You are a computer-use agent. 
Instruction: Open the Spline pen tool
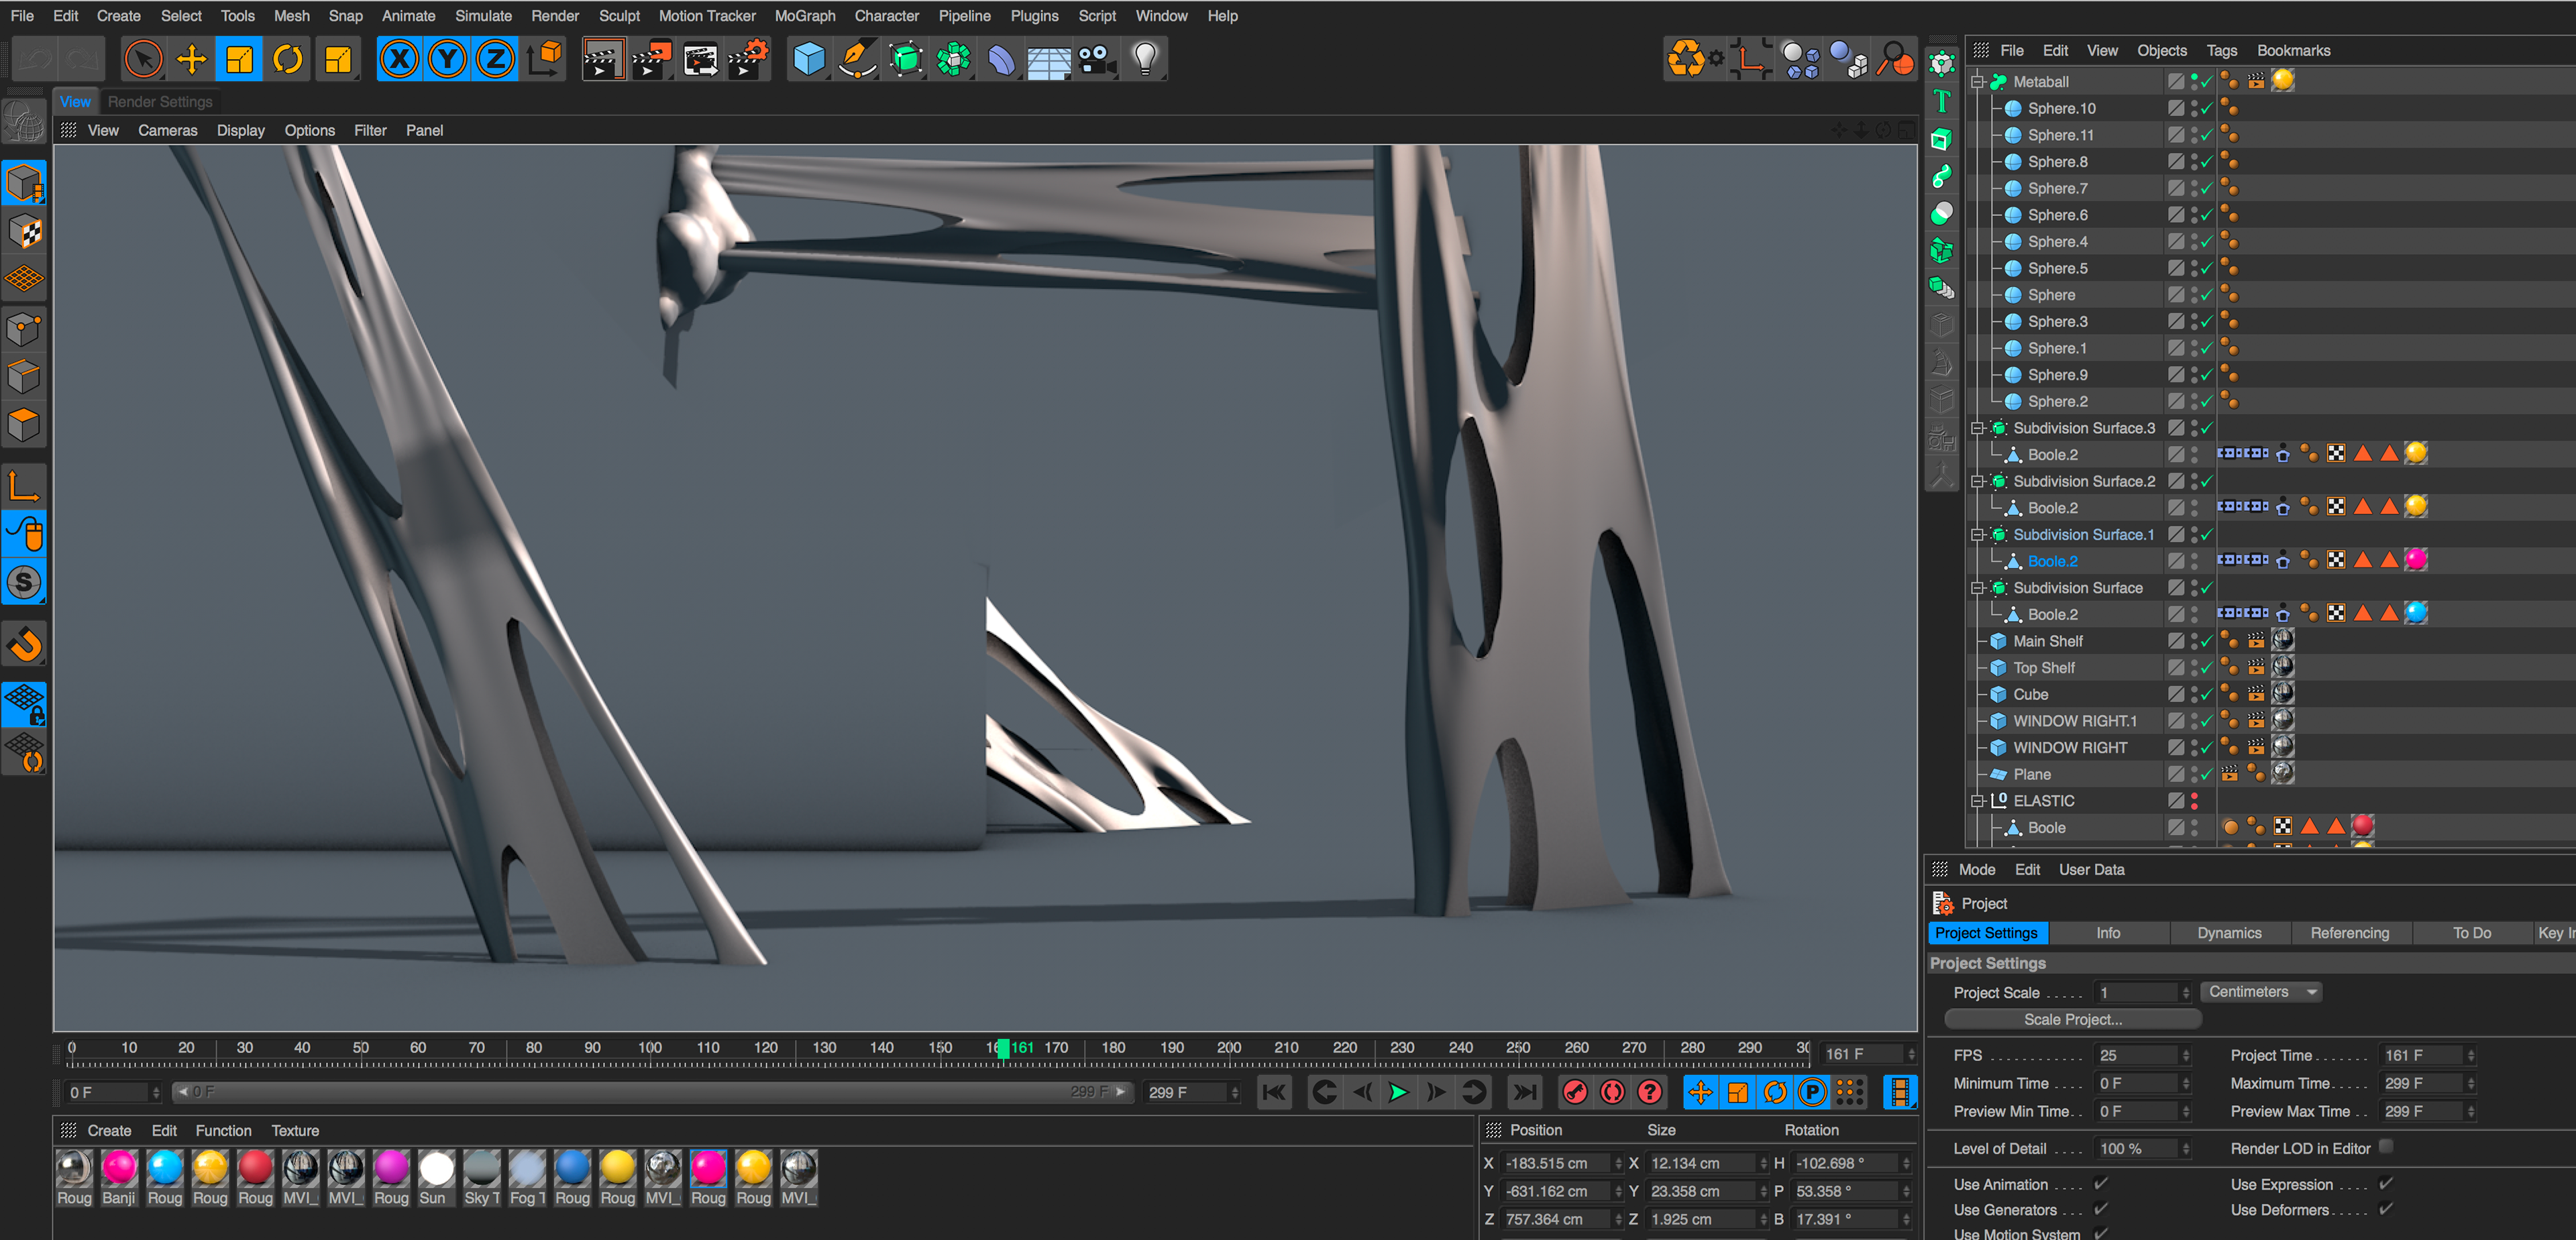857,59
